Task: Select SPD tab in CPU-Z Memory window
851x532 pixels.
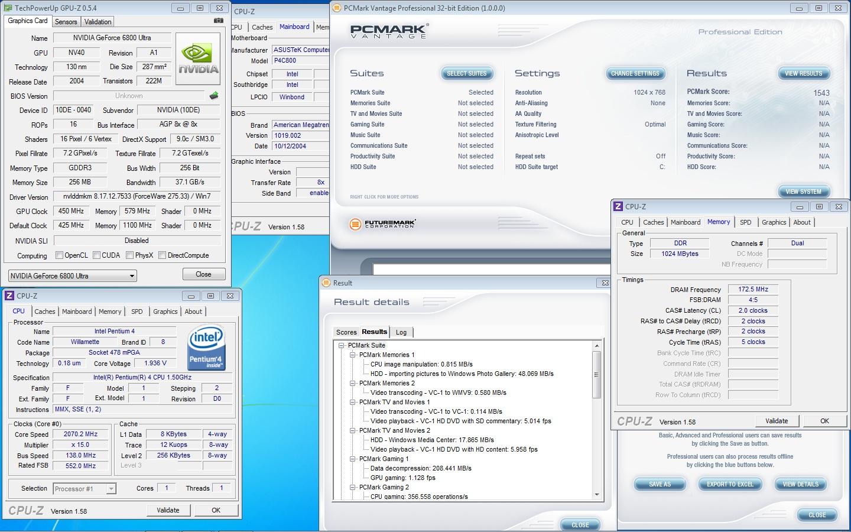Action: 746,222
